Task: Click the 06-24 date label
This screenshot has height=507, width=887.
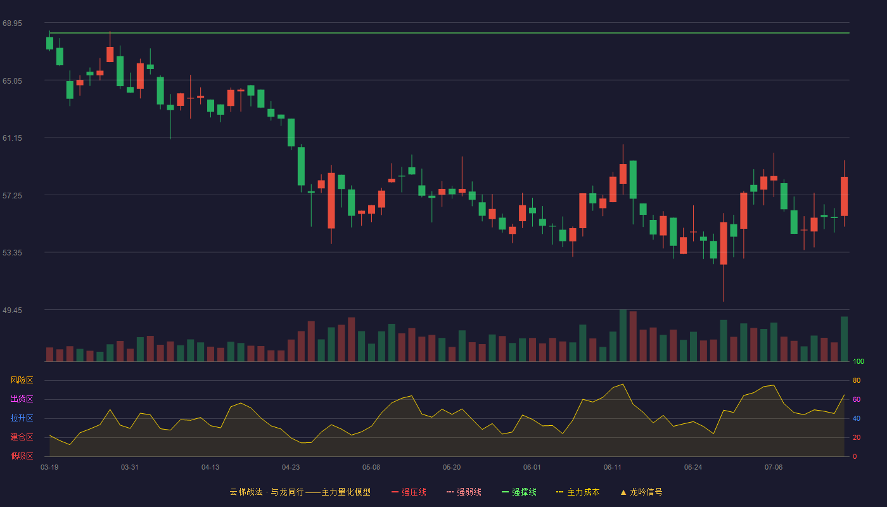Action: coord(693,467)
